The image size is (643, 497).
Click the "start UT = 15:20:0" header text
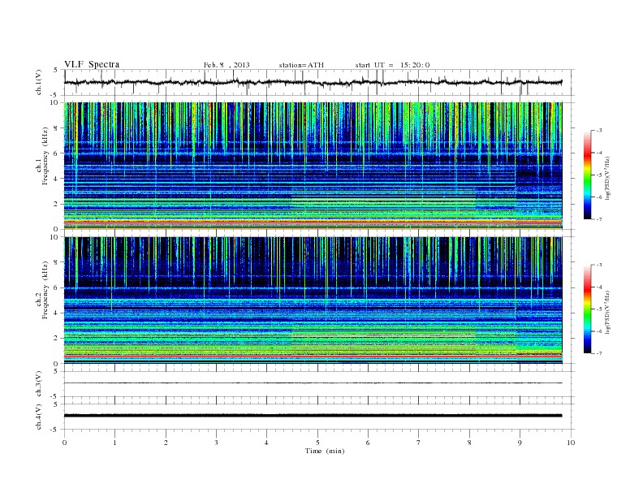392,65
